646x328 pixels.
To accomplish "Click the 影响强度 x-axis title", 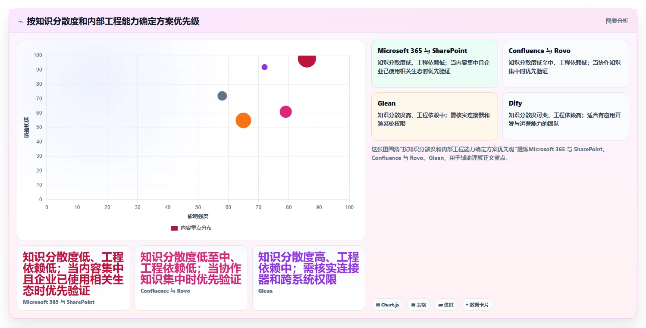I will [x=198, y=216].
